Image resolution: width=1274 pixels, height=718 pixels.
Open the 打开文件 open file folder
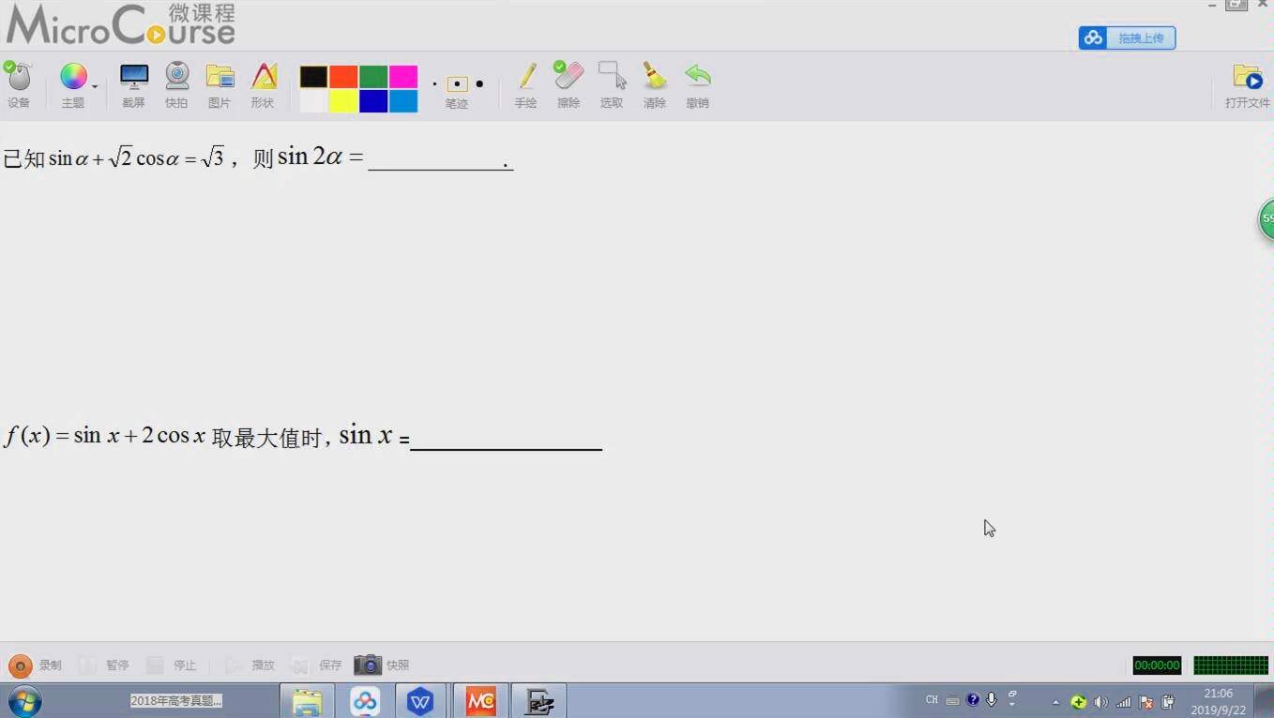(1248, 77)
